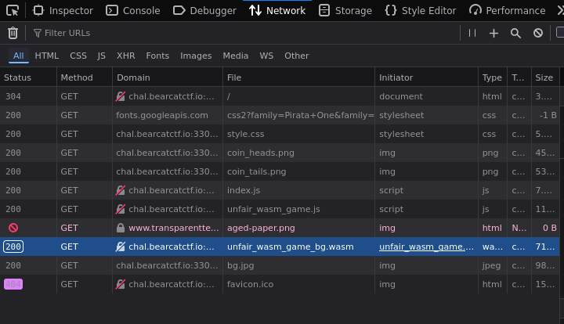Switch to the Style Editor tab
The image size is (564, 324).
(421, 11)
